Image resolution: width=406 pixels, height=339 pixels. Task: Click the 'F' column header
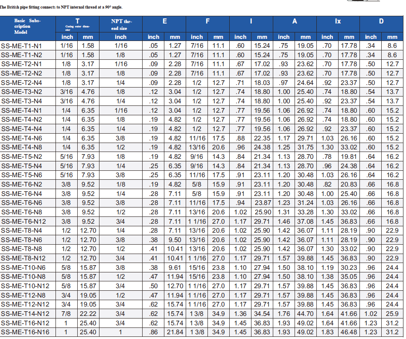click(x=207, y=22)
